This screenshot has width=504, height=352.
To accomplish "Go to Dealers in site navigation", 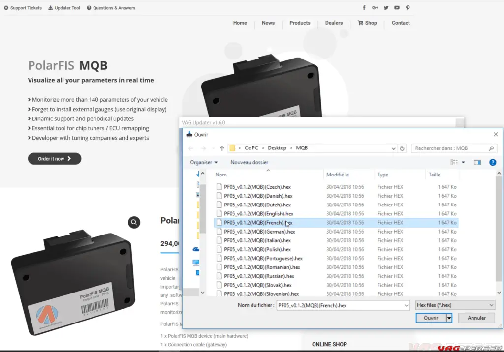I will (x=334, y=23).
